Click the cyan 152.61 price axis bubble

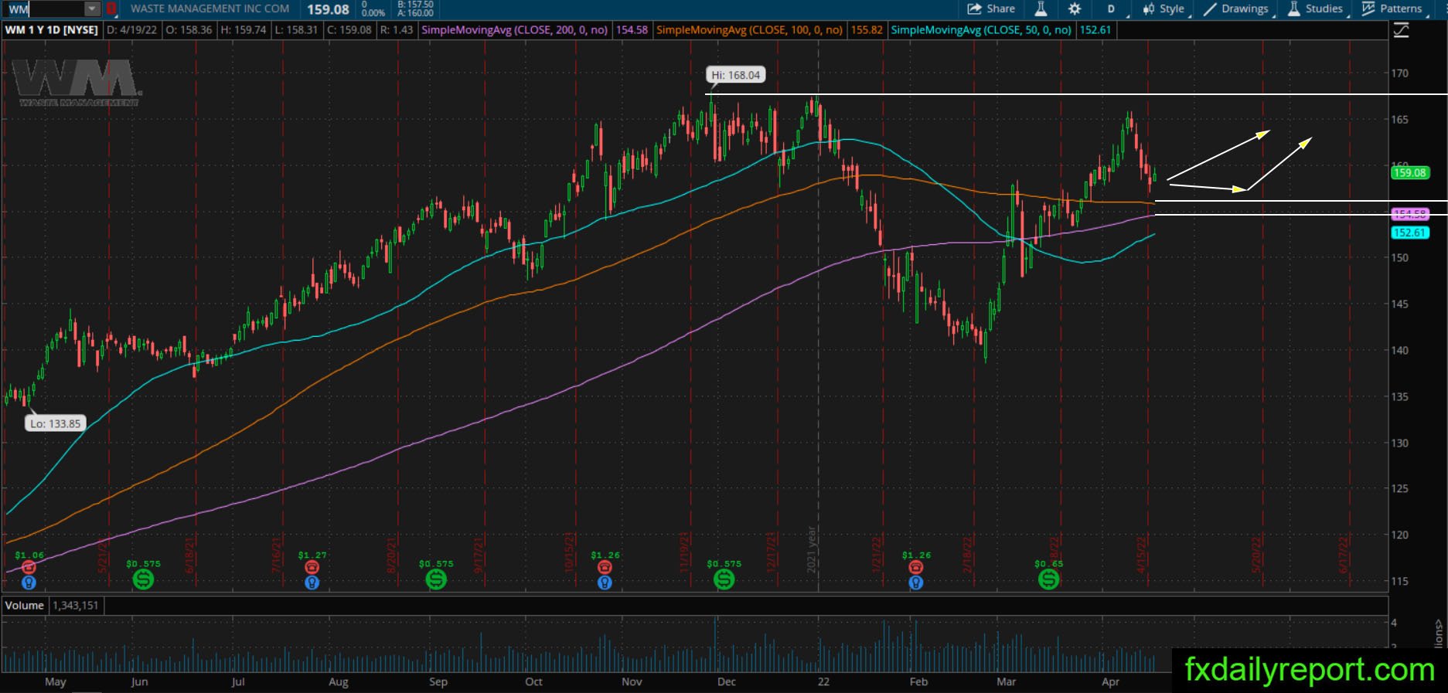point(1409,233)
